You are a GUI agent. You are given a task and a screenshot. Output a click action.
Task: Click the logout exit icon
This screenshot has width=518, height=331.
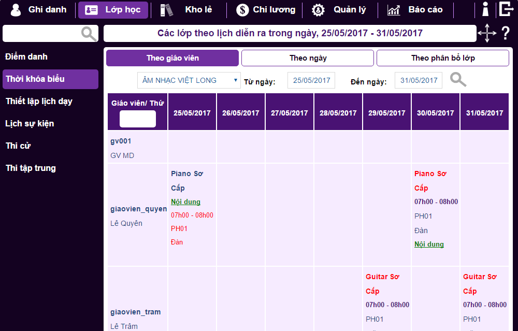pyautogui.click(x=506, y=9)
